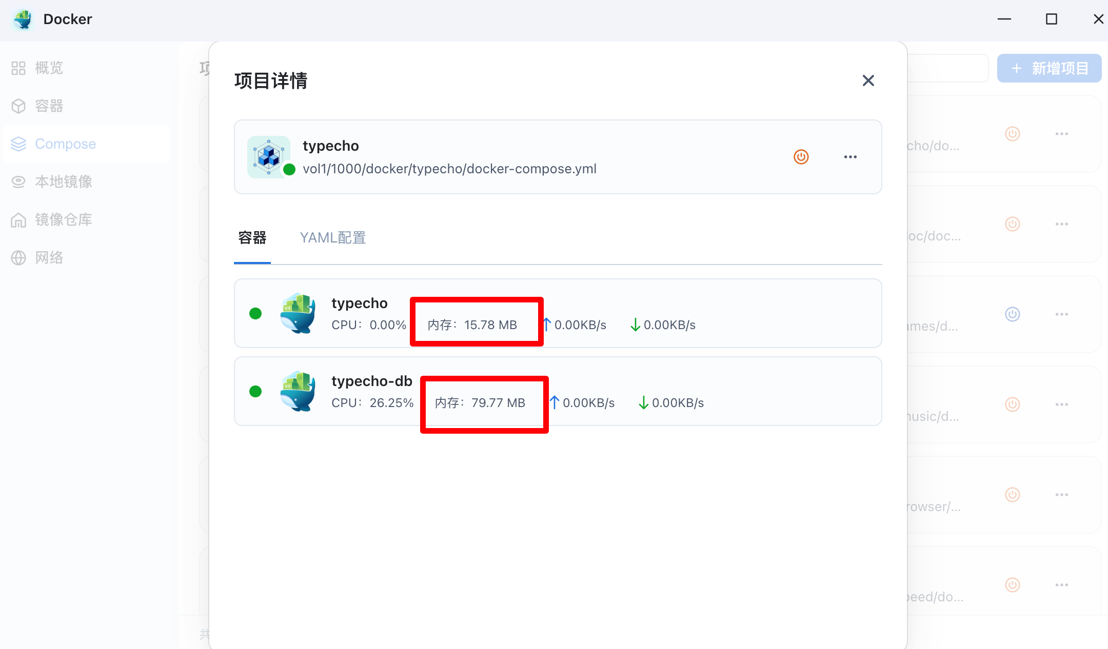Open 本地镜像 local images section
This screenshot has width=1108, height=649.
point(63,182)
